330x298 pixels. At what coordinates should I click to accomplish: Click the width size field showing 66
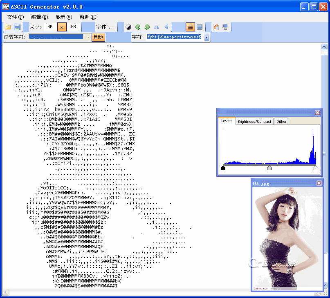pos(50,27)
